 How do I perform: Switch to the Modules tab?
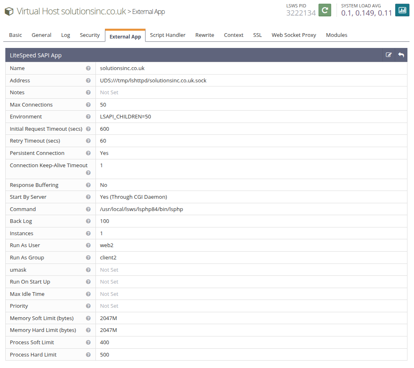coord(337,35)
